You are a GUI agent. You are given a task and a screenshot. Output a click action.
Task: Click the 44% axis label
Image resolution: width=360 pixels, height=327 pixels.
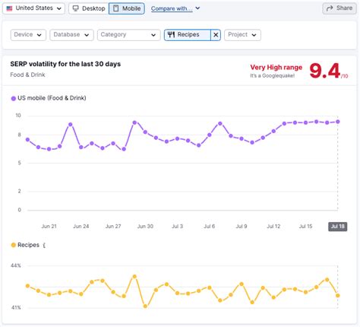click(16, 265)
